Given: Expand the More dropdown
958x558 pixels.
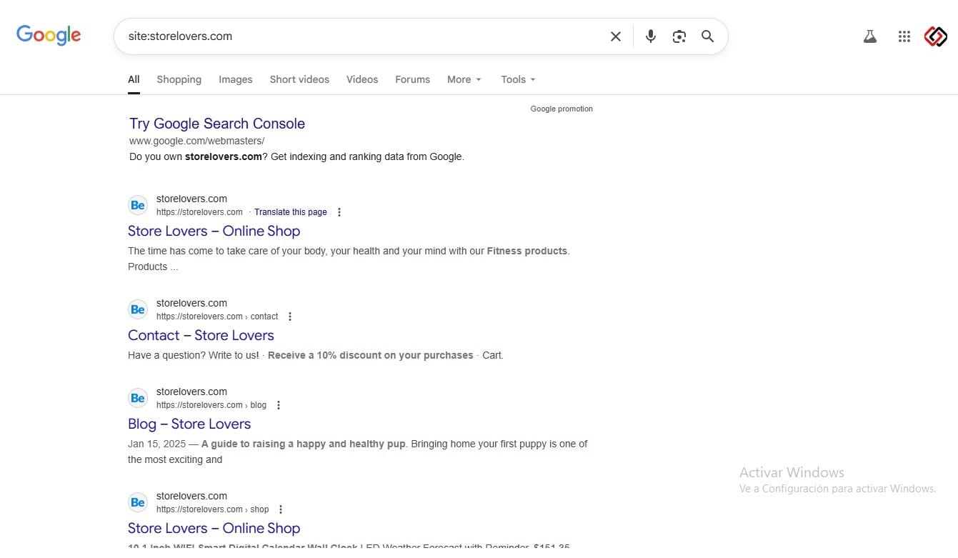Looking at the screenshot, I should 464,79.
